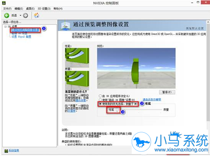Select 通过预览调整图像设置 in task tree
The width and height of the screenshot is (210, 156).
(25, 30)
